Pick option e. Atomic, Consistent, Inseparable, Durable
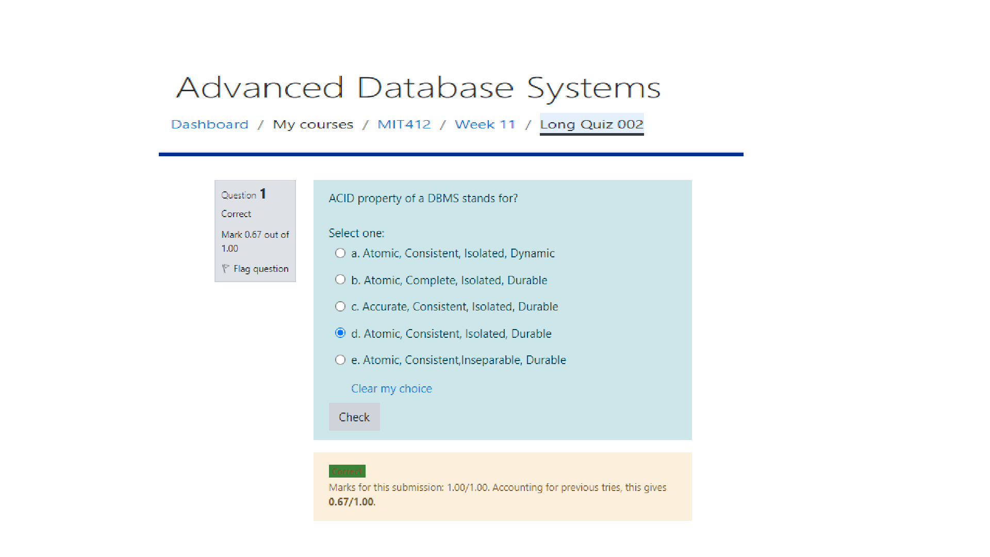The width and height of the screenshot is (990, 557). click(340, 360)
